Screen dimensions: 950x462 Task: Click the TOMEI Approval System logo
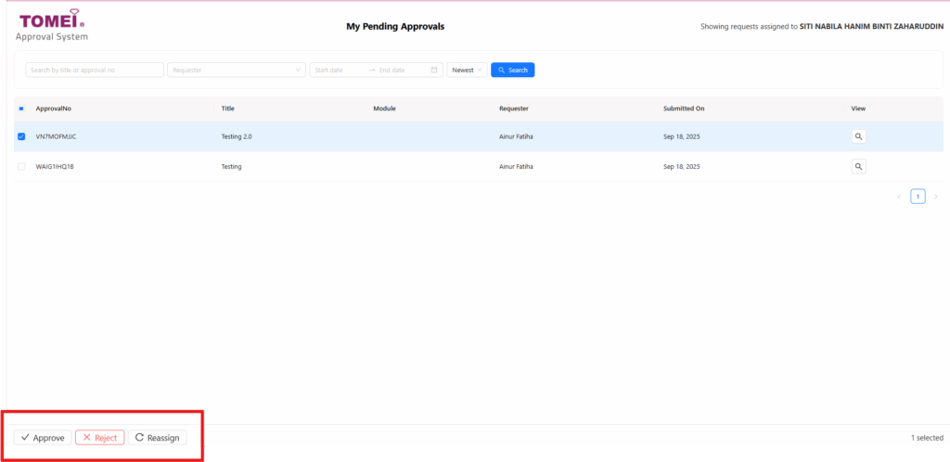[x=52, y=23]
